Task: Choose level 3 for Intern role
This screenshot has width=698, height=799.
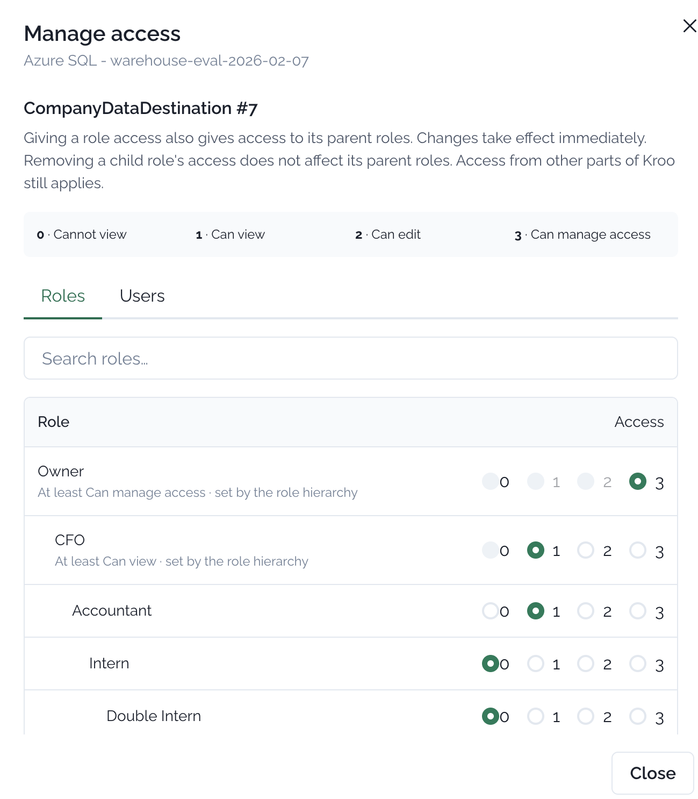Action: pyautogui.click(x=638, y=664)
